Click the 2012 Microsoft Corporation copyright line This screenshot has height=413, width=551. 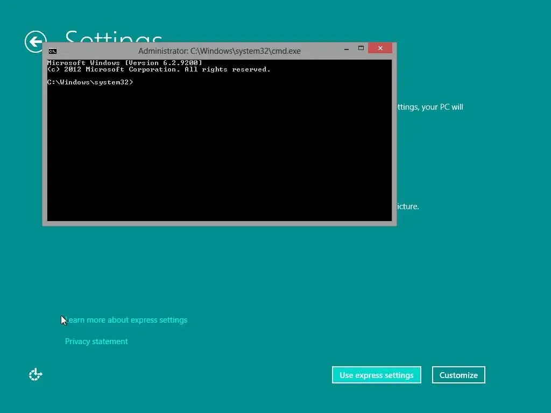[159, 69]
